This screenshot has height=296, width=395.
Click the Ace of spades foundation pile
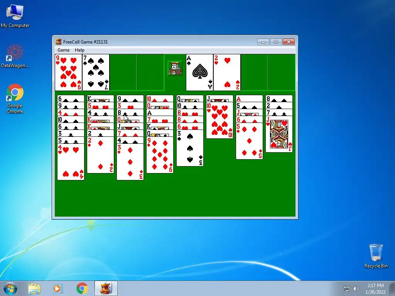[199, 72]
